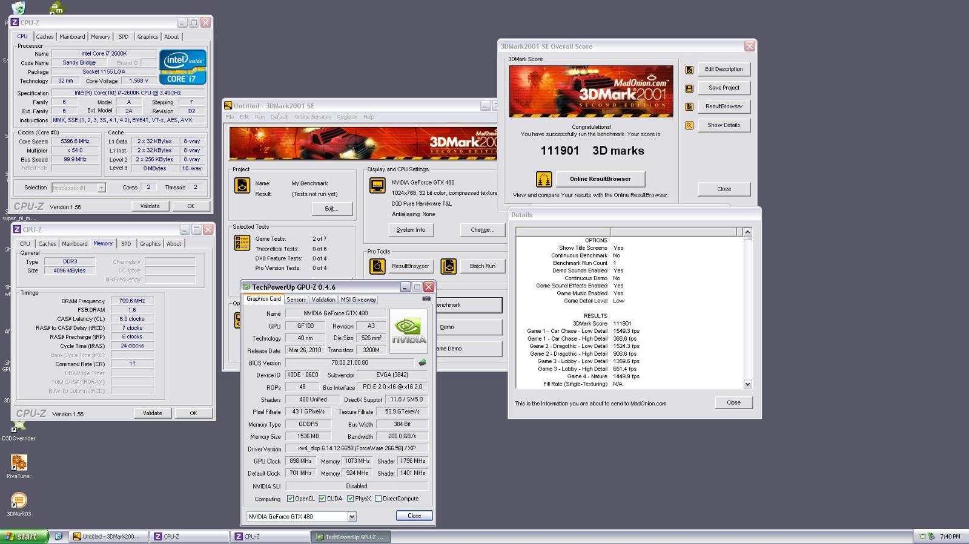This screenshot has width=969, height=544.
Task: Open the Processor #1 selection dropdown in CPU-Z
Action: tap(101, 188)
